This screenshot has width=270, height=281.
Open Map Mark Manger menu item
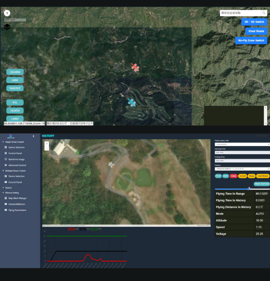tap(17, 198)
